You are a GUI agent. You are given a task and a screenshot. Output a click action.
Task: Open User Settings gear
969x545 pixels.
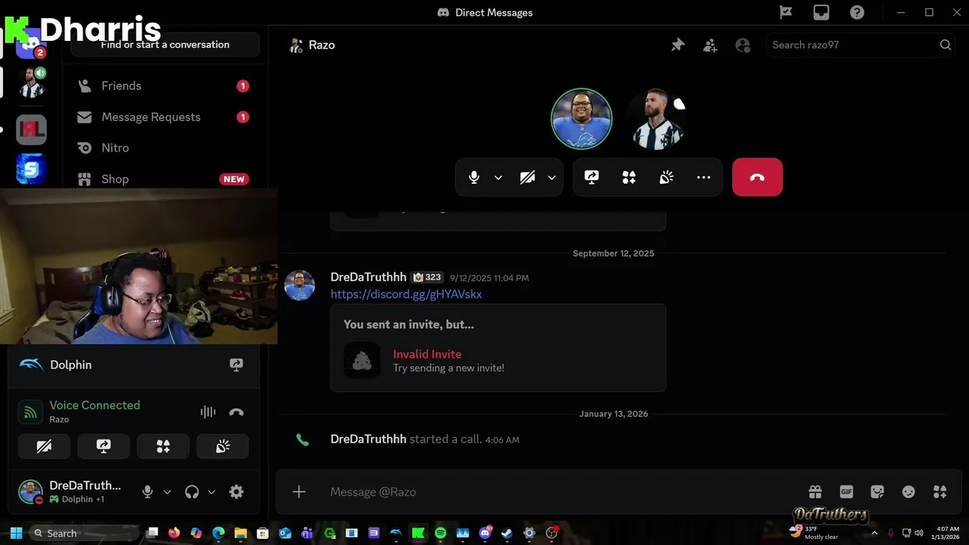pyautogui.click(x=236, y=492)
